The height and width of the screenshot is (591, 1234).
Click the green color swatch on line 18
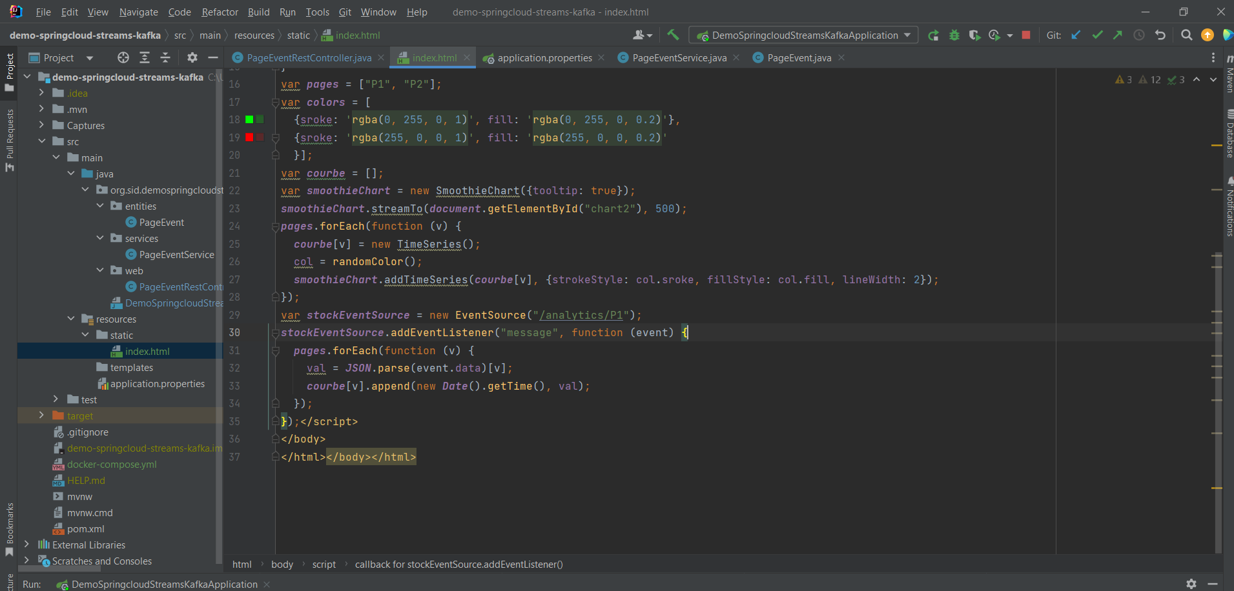tap(249, 119)
